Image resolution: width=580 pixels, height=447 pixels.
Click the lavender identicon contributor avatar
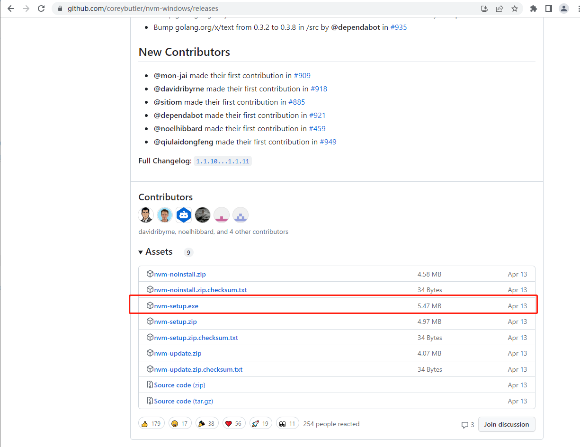coord(241,215)
